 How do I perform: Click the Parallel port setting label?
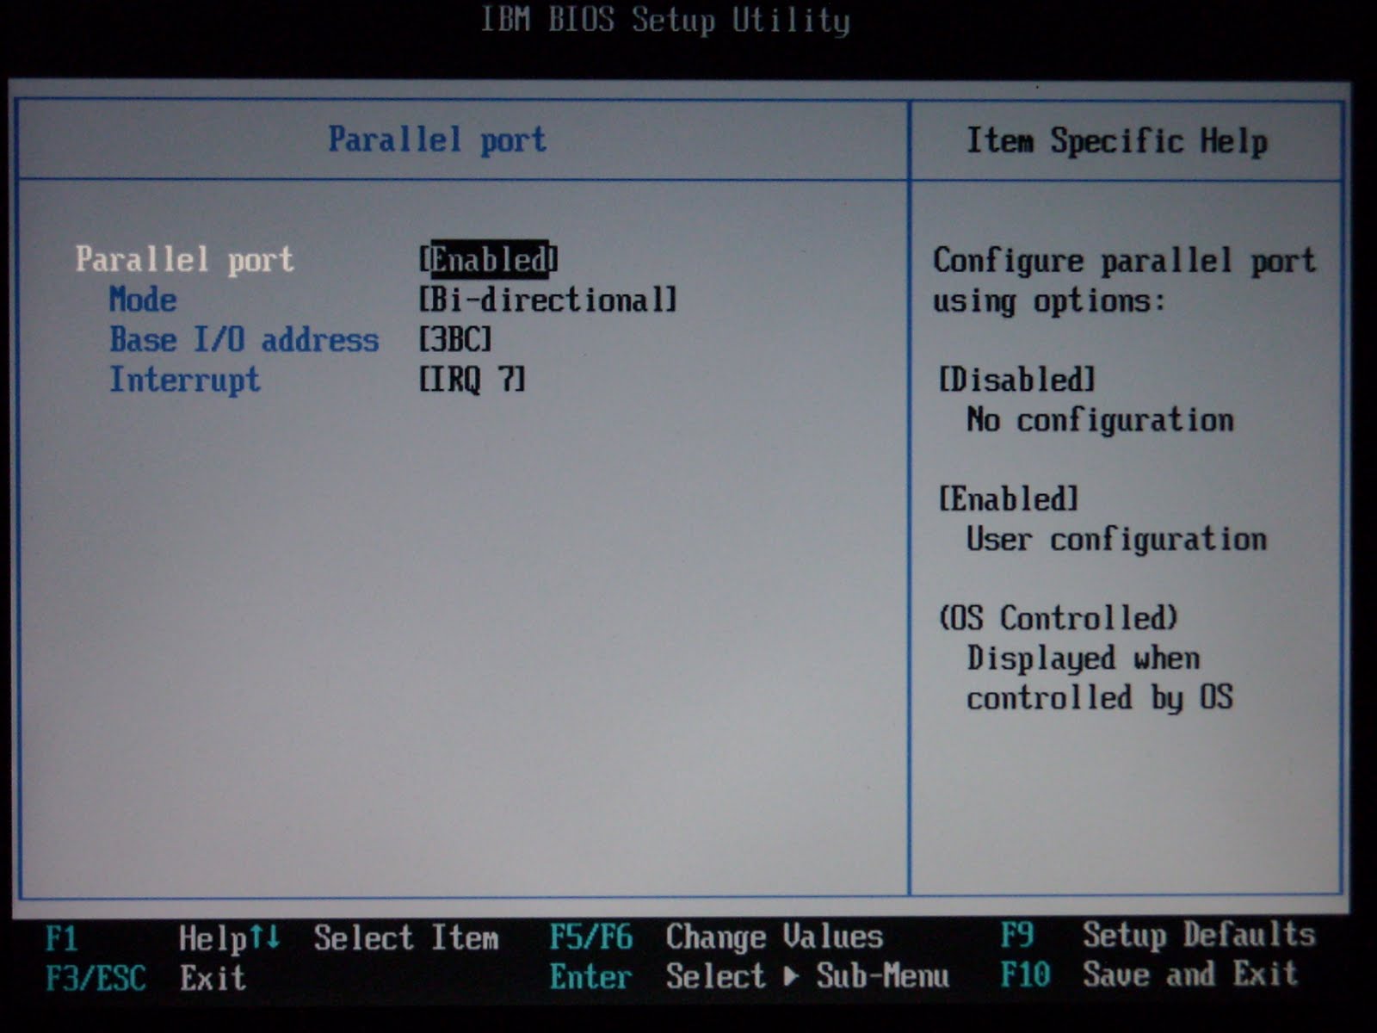click(184, 260)
